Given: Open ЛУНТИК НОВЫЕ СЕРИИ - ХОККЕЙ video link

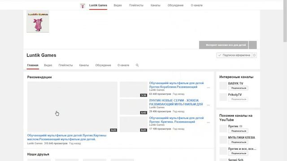Looking at the screenshot, I should pyautogui.click(x=176, y=102).
